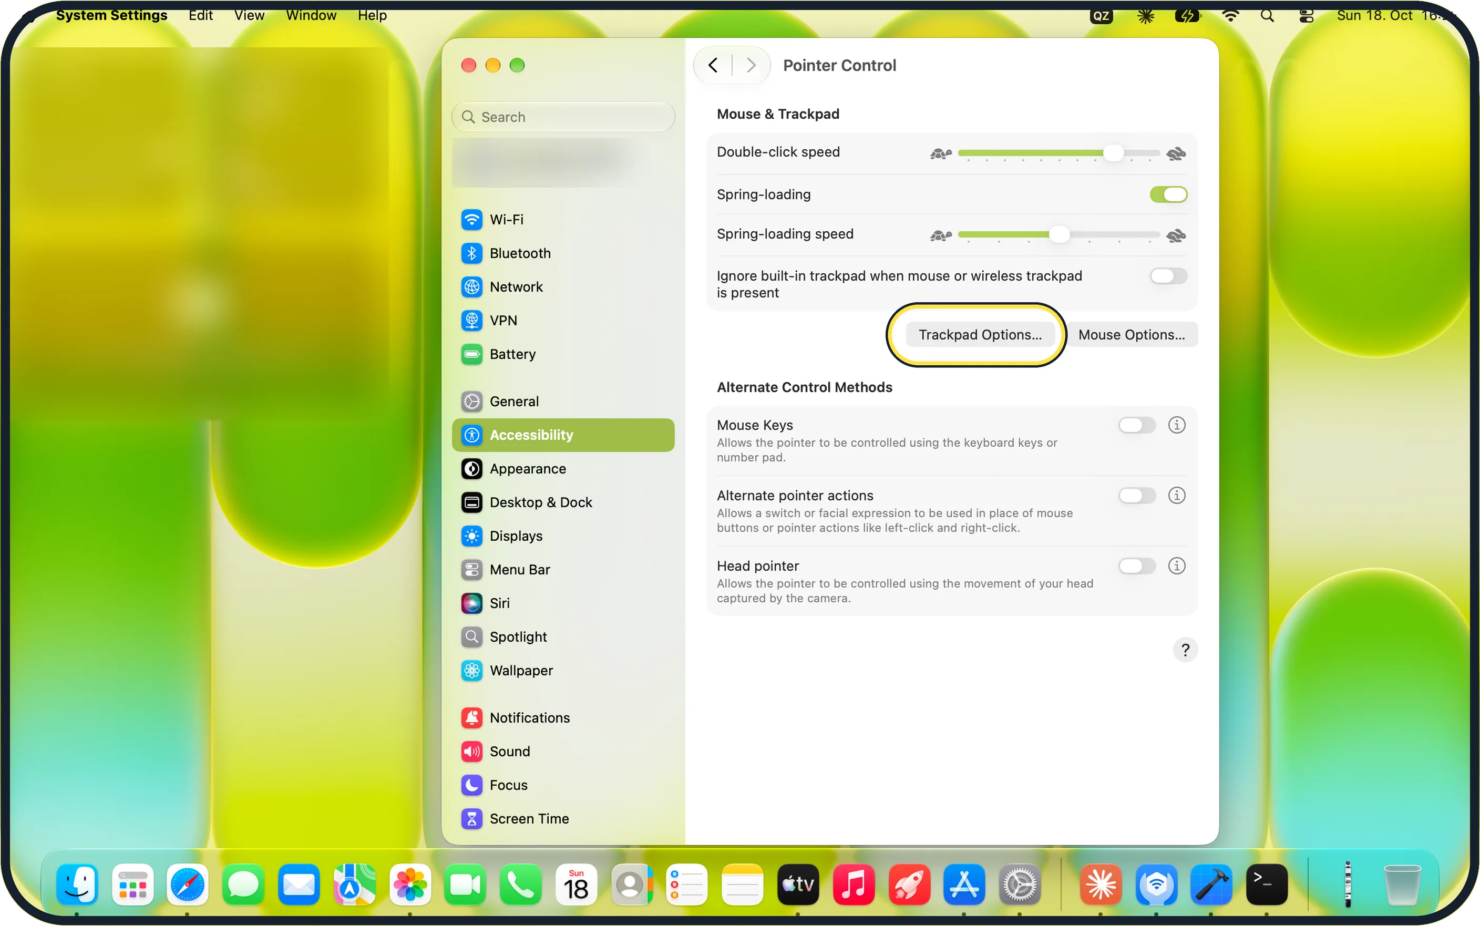Open the View menu
This screenshot has width=1480, height=926.
tap(249, 15)
